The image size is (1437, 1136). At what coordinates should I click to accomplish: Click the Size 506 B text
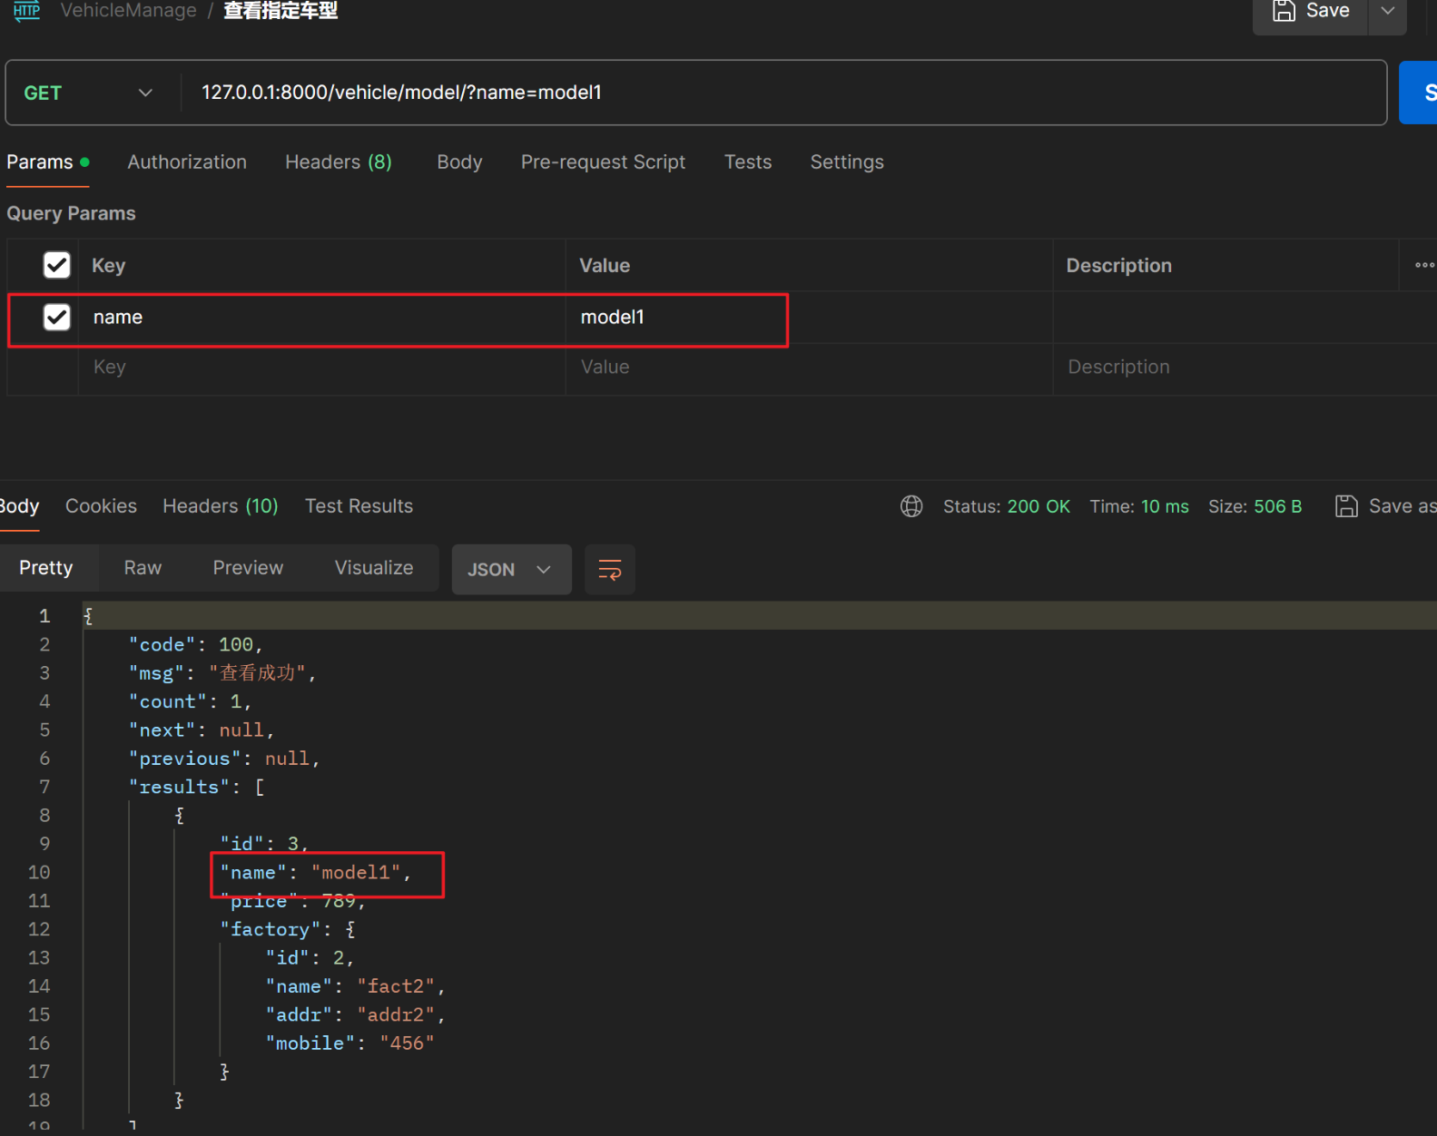click(x=1255, y=506)
